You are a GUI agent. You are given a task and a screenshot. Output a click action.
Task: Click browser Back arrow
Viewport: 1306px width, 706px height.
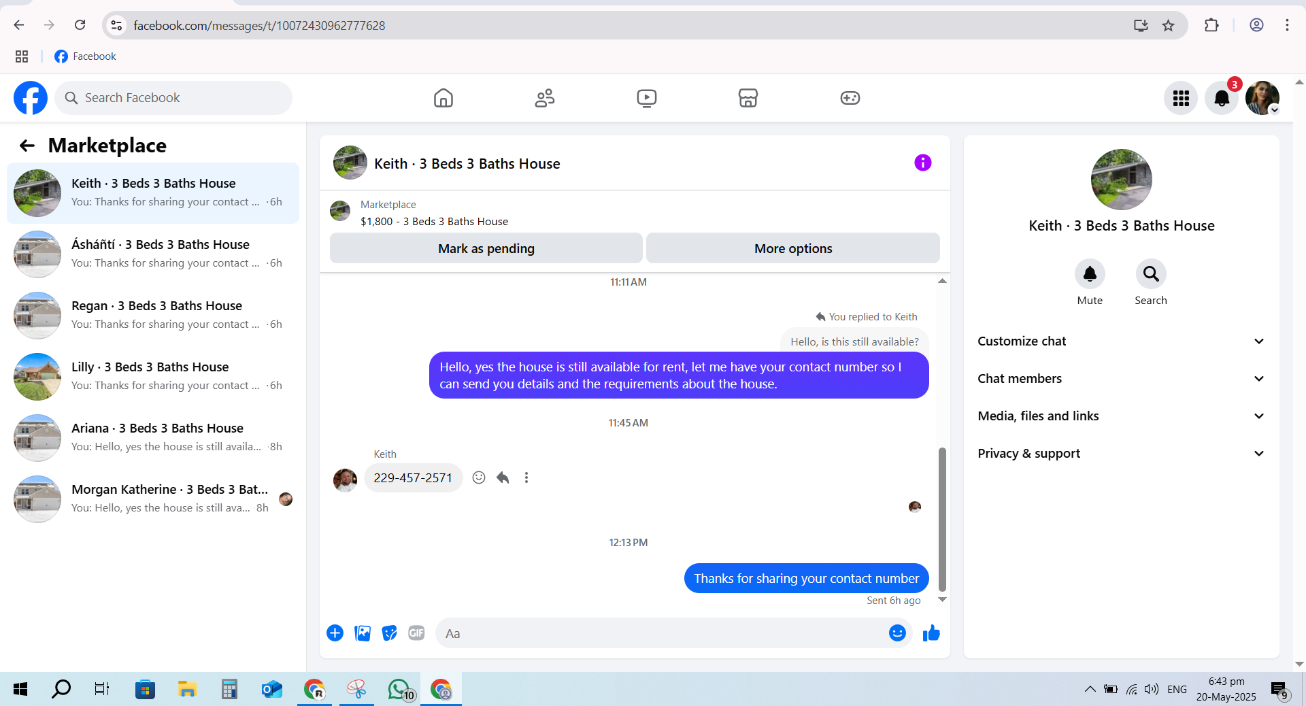pos(19,25)
